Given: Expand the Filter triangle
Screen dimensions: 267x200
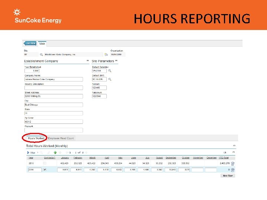Looking at the screenshot, I should coord(28,153).
